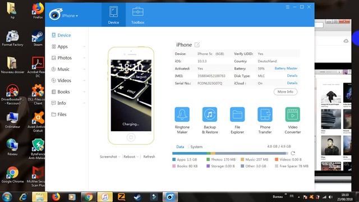The width and height of the screenshot is (359, 202).
Task: Click the Photos green legend swatch
Action: coord(208,159)
